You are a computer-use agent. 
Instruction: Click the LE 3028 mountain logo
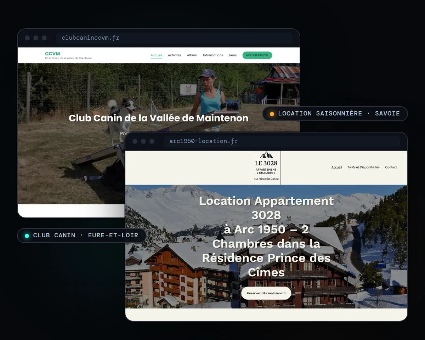click(266, 168)
